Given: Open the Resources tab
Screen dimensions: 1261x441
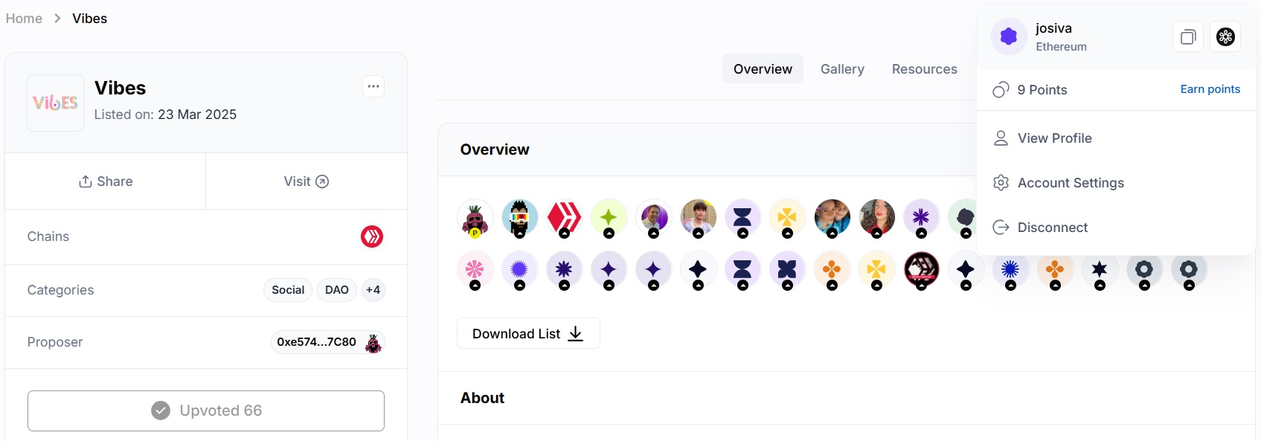Looking at the screenshot, I should (925, 68).
